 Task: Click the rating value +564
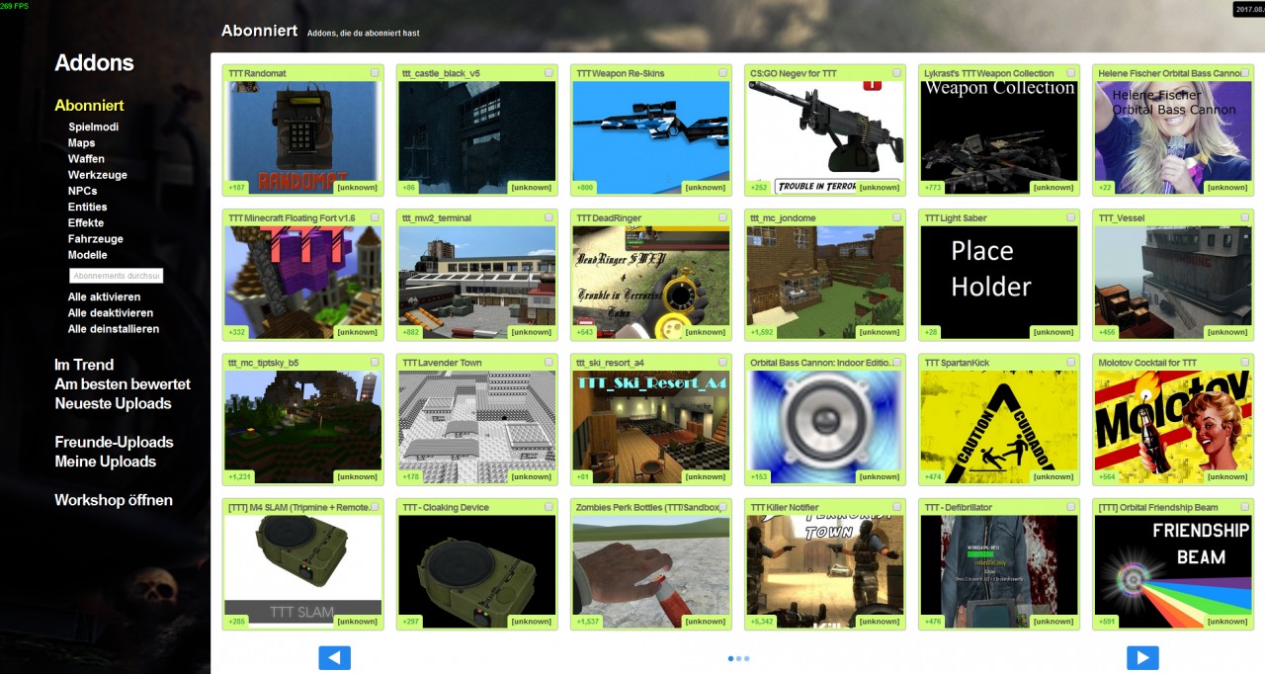pos(1108,477)
